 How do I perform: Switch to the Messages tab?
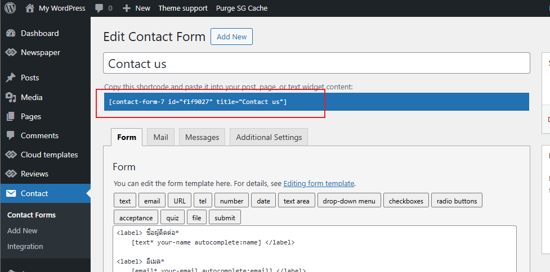[202, 137]
